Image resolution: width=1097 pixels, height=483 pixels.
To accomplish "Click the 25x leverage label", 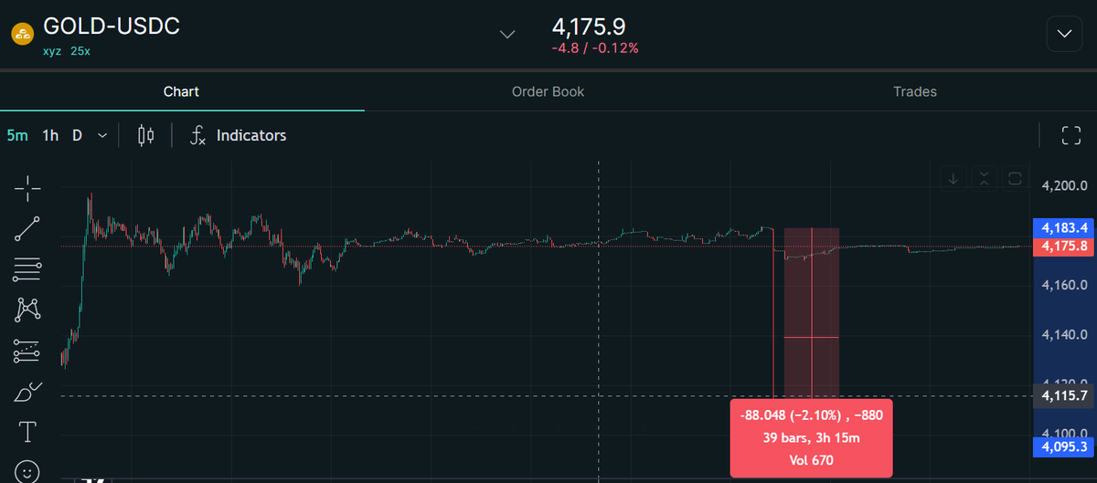I will click(x=80, y=51).
